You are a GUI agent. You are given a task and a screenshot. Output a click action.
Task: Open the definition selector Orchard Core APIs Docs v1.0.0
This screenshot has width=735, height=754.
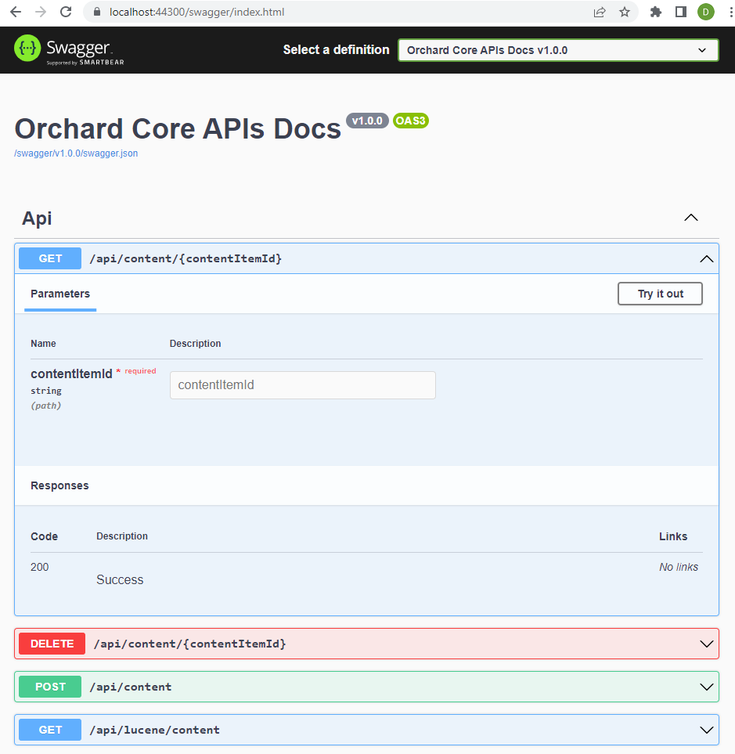558,50
